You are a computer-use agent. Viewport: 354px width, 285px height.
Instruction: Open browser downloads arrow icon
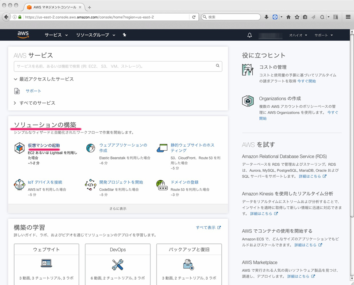click(266, 17)
